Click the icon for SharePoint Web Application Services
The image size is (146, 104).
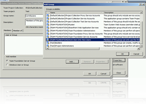48,28
